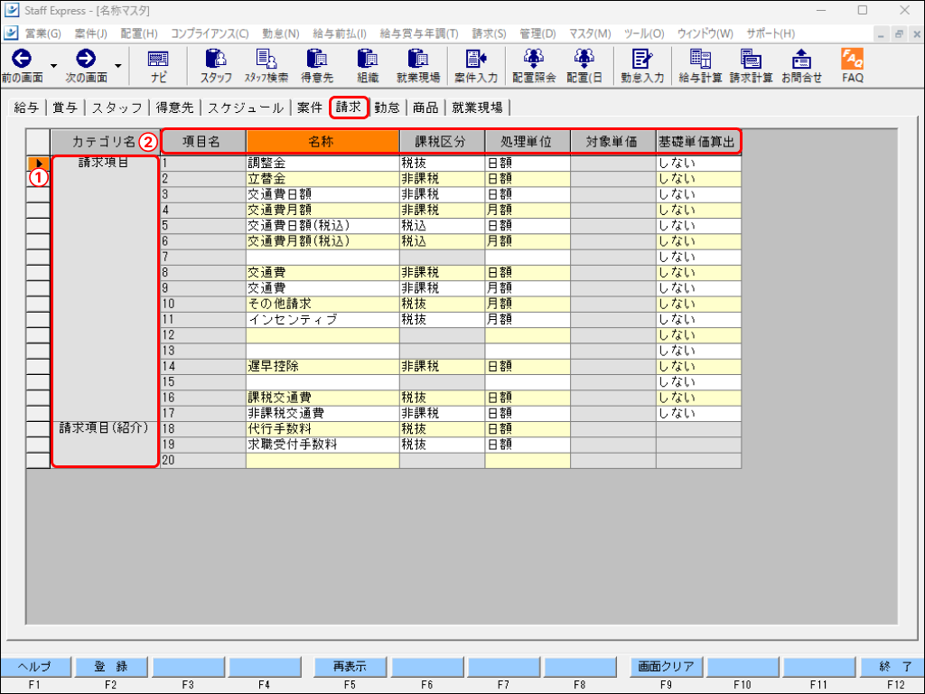Image resolution: width=925 pixels, height=694 pixels.
Task: Select the 遅早控除 name cell
Action: (322, 367)
